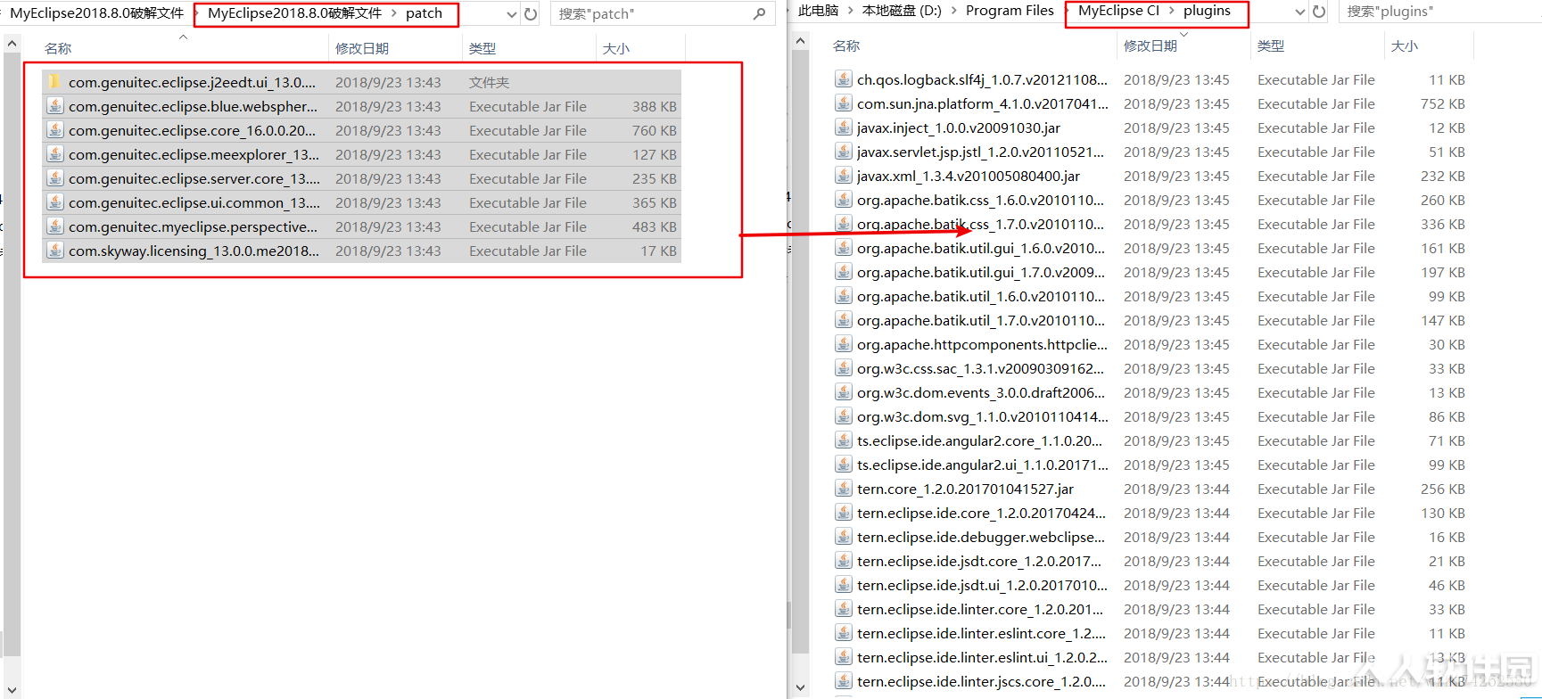
Task: Select org.apache.batik.util_1.7.0 file name
Action: [980, 320]
